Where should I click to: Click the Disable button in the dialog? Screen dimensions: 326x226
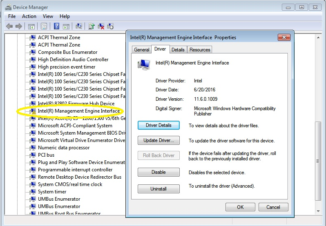[159, 172]
